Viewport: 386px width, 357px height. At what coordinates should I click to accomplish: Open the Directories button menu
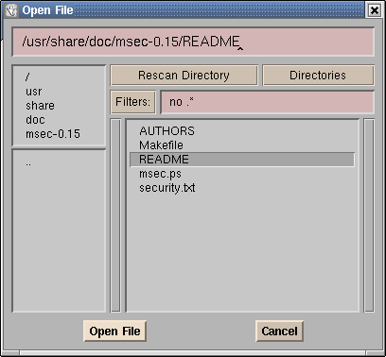(x=318, y=76)
